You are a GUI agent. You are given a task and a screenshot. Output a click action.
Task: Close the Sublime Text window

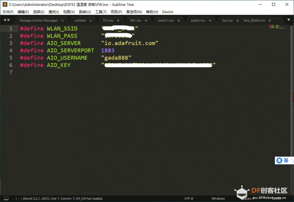pyautogui.click(x=287, y=4)
